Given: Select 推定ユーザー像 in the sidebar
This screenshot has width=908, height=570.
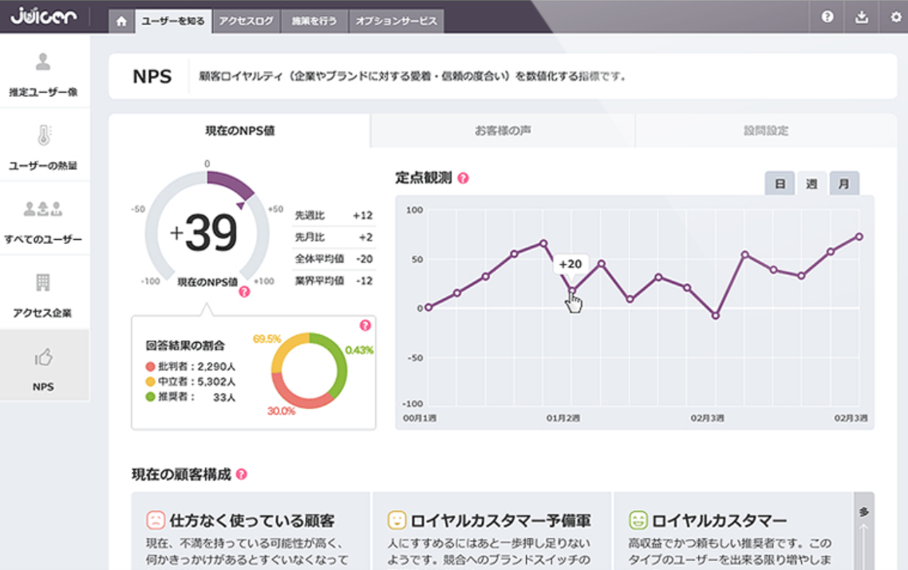Looking at the screenshot, I should 44,73.
